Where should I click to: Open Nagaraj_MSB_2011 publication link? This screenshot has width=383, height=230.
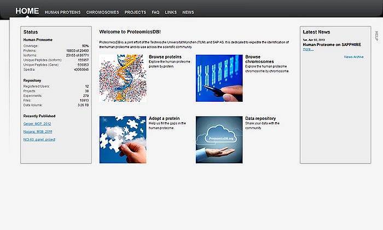pyautogui.click(x=38, y=131)
